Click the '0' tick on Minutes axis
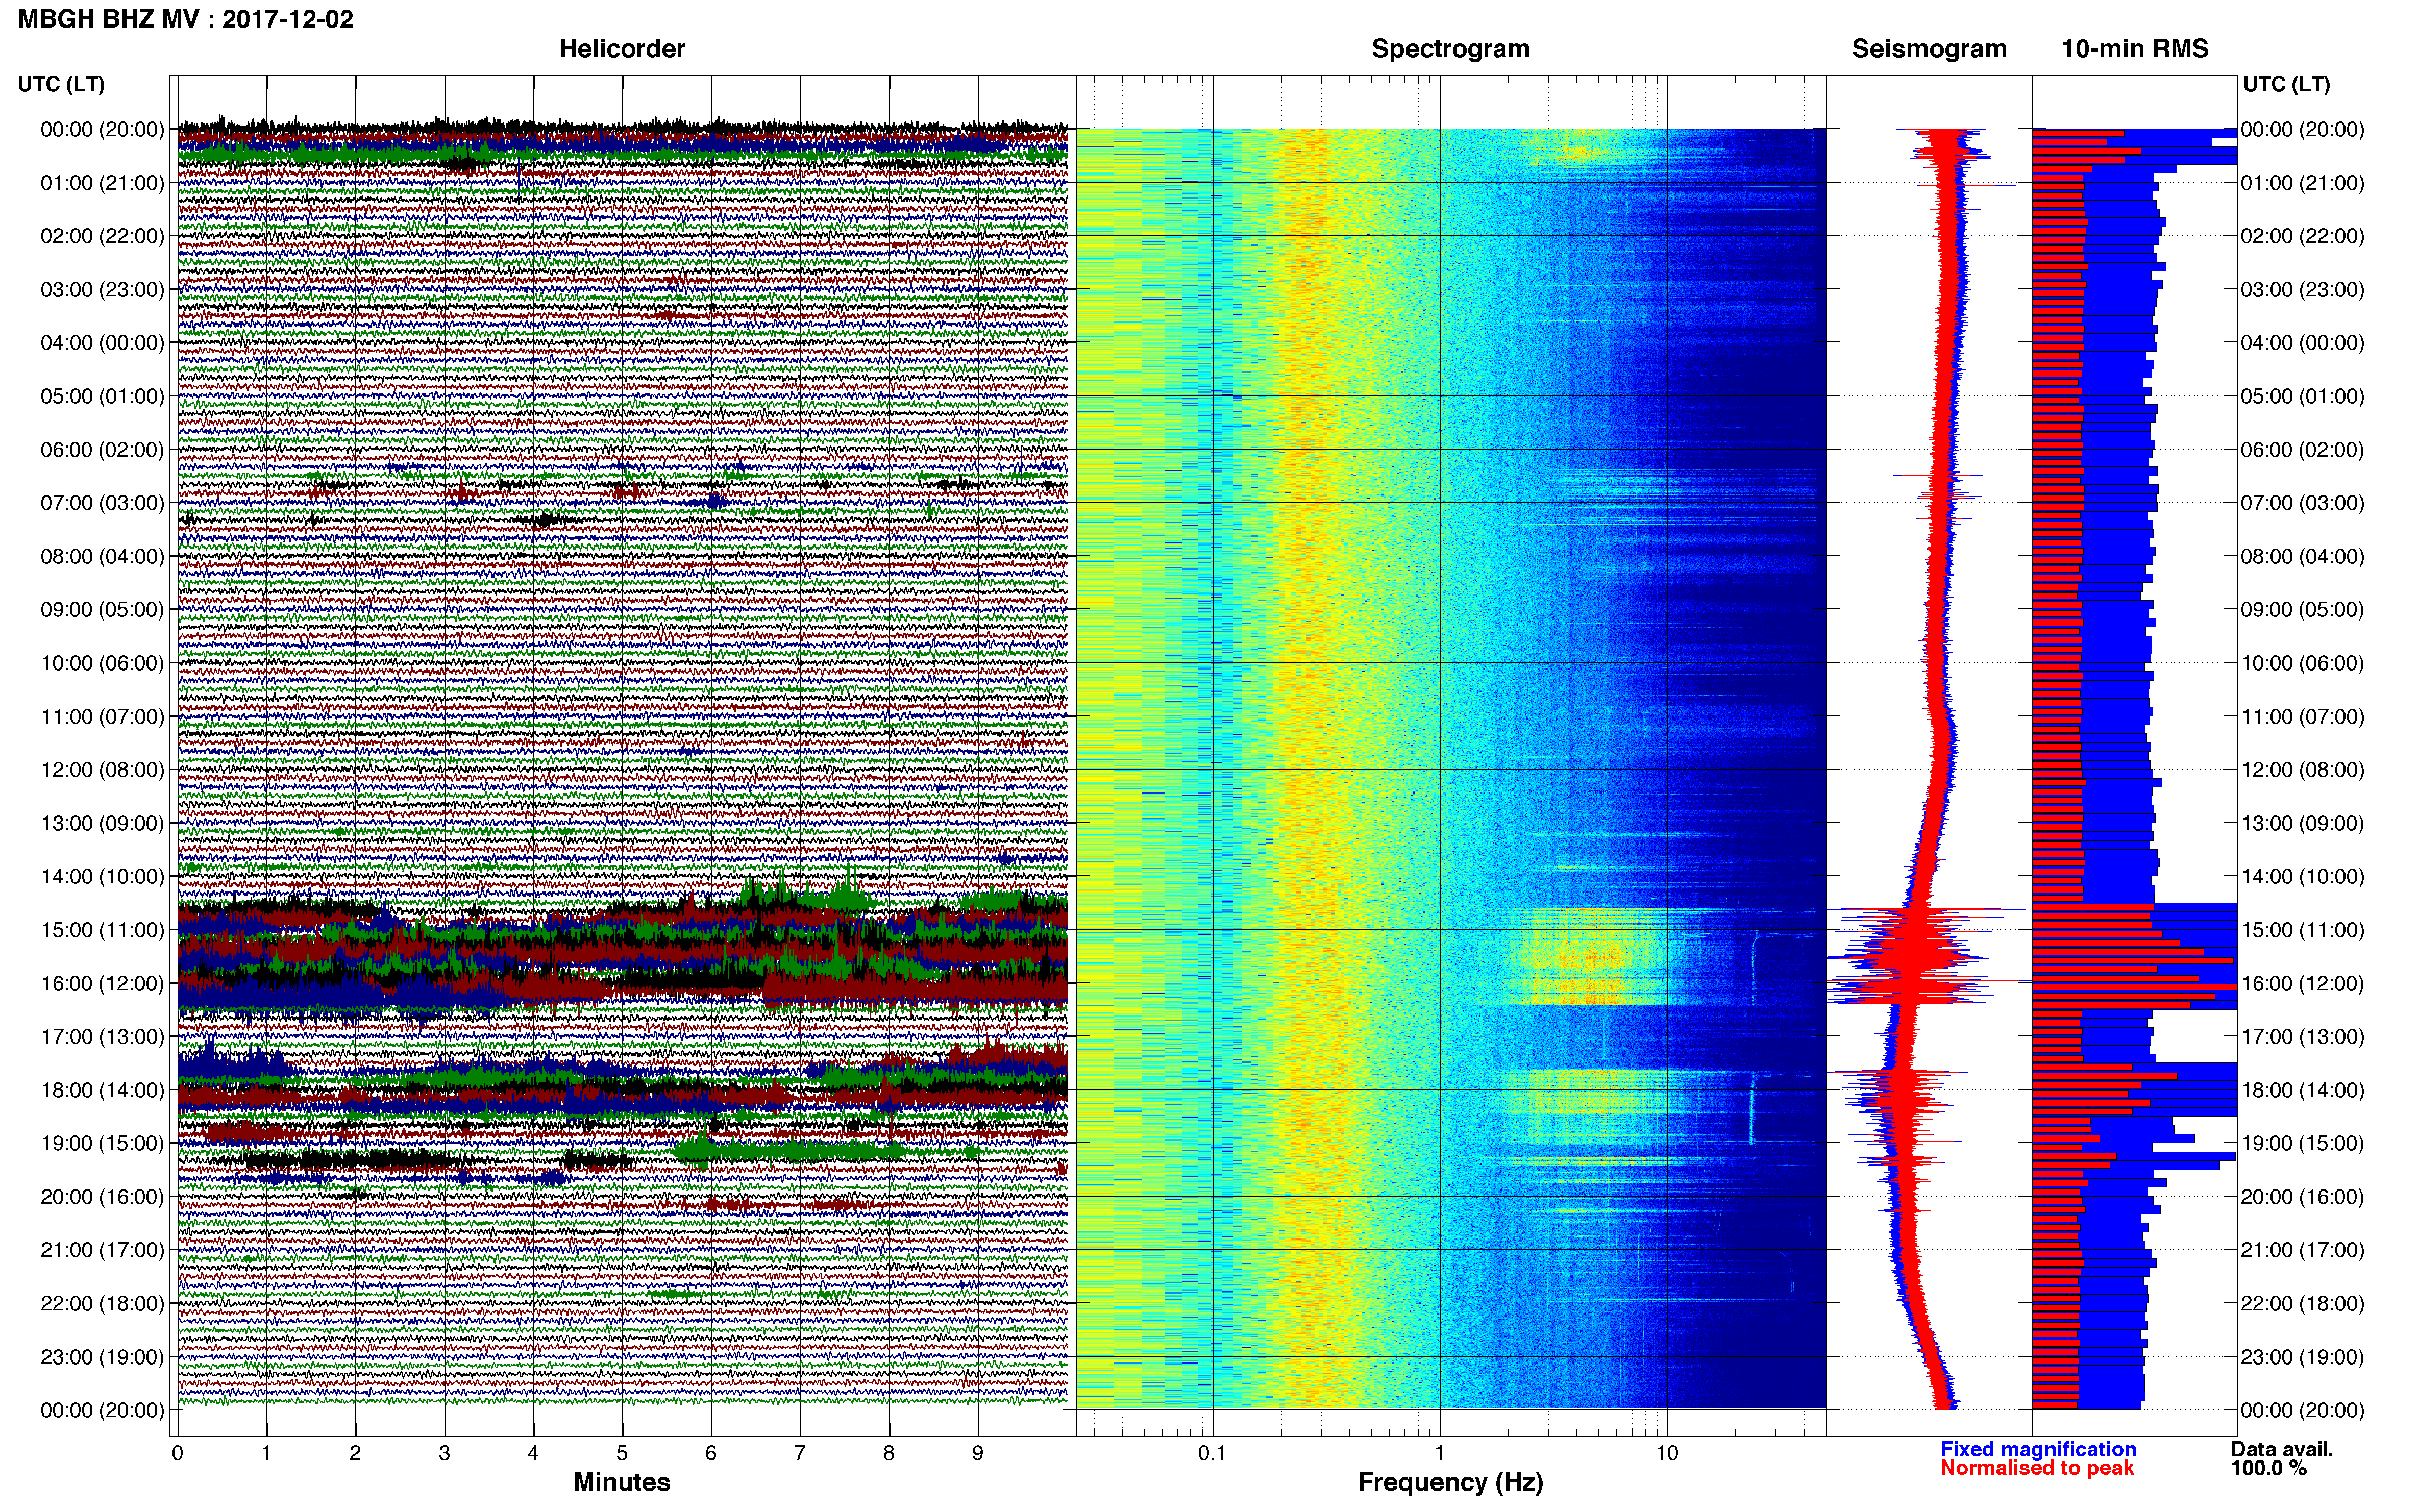 (177, 1453)
